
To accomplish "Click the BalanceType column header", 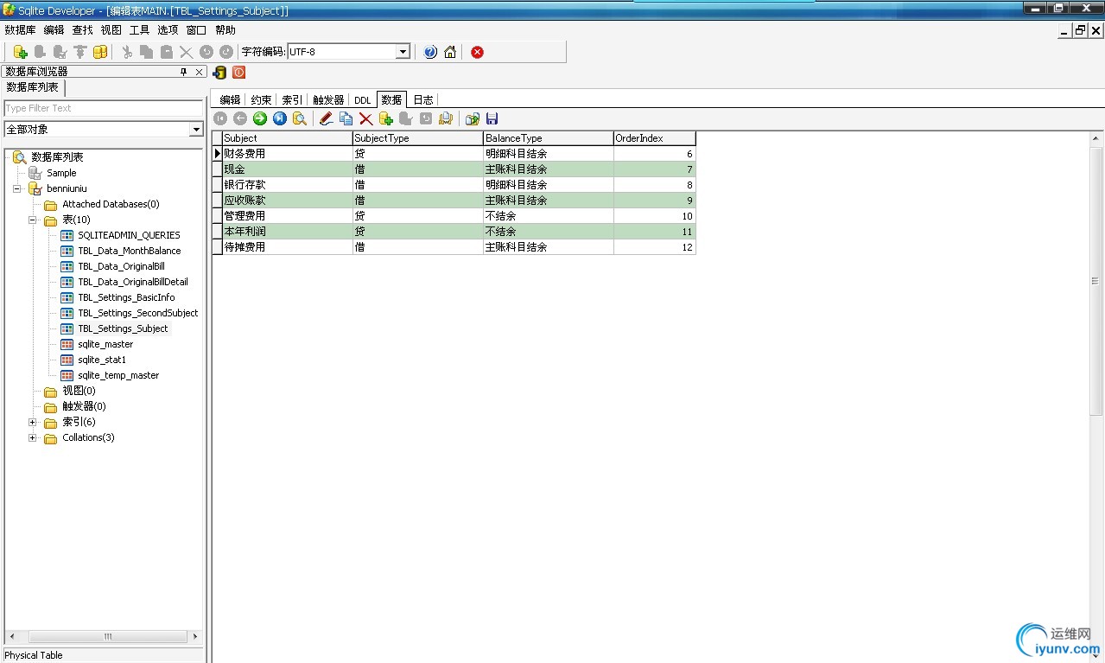I will coord(549,138).
